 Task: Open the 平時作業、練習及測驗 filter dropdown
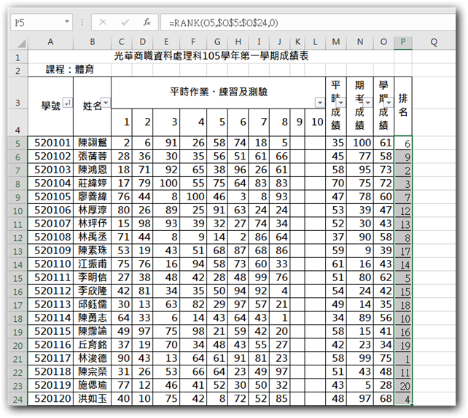[x=320, y=103]
